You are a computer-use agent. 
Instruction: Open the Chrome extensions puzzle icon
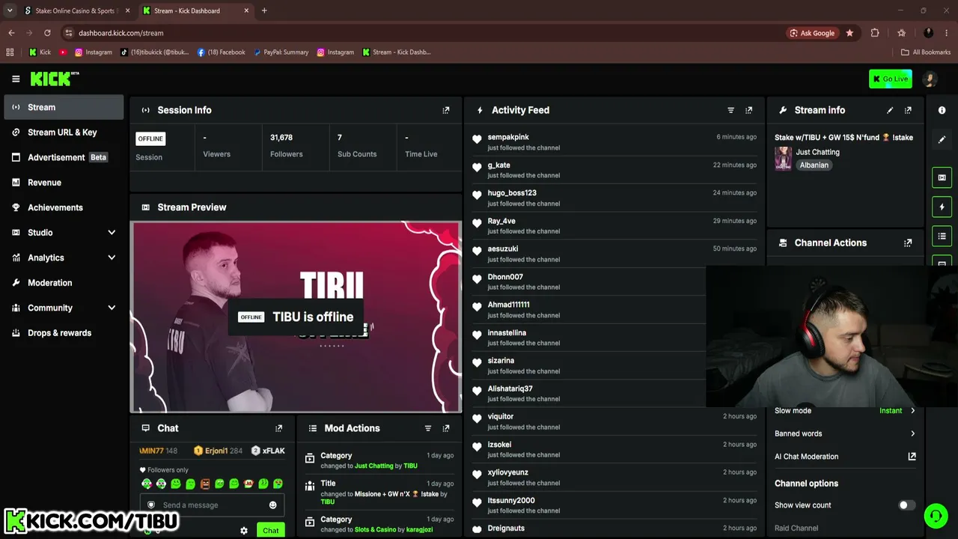click(x=875, y=33)
